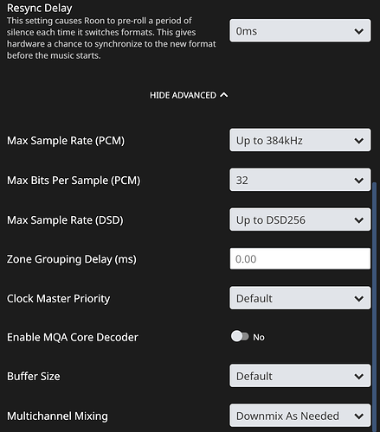Click chevron arrow on Up to 384kHz box
This screenshot has height=432, width=380.
click(x=359, y=141)
